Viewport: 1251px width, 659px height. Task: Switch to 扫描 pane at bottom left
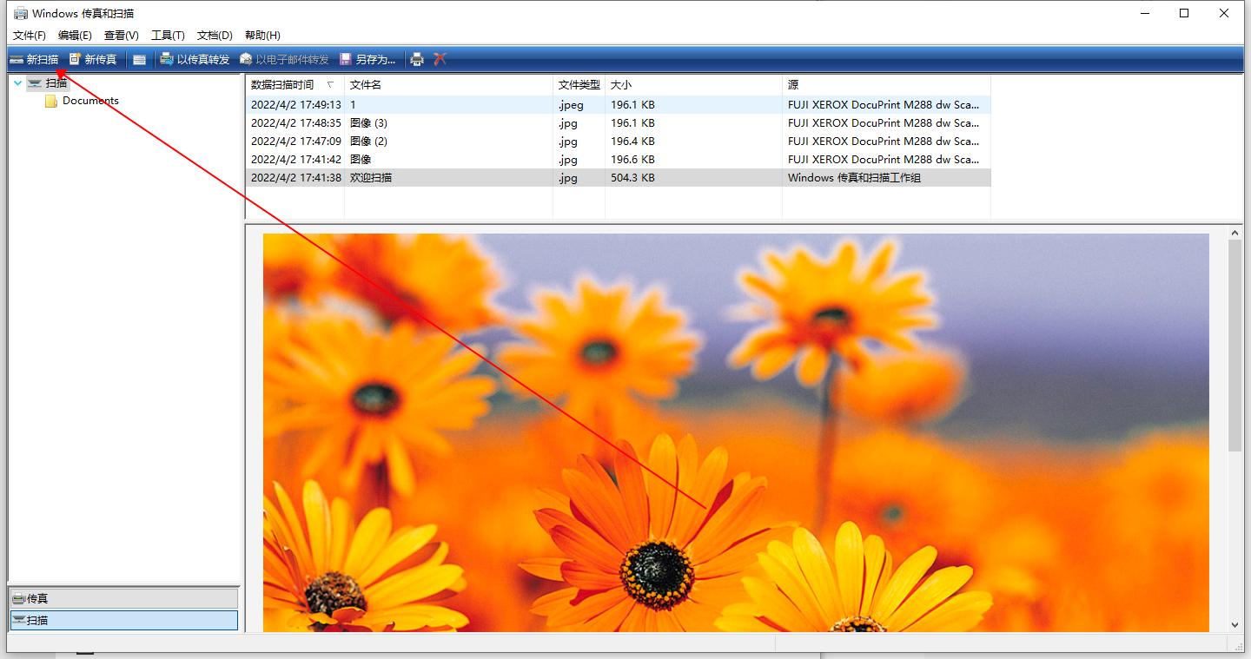click(x=123, y=620)
